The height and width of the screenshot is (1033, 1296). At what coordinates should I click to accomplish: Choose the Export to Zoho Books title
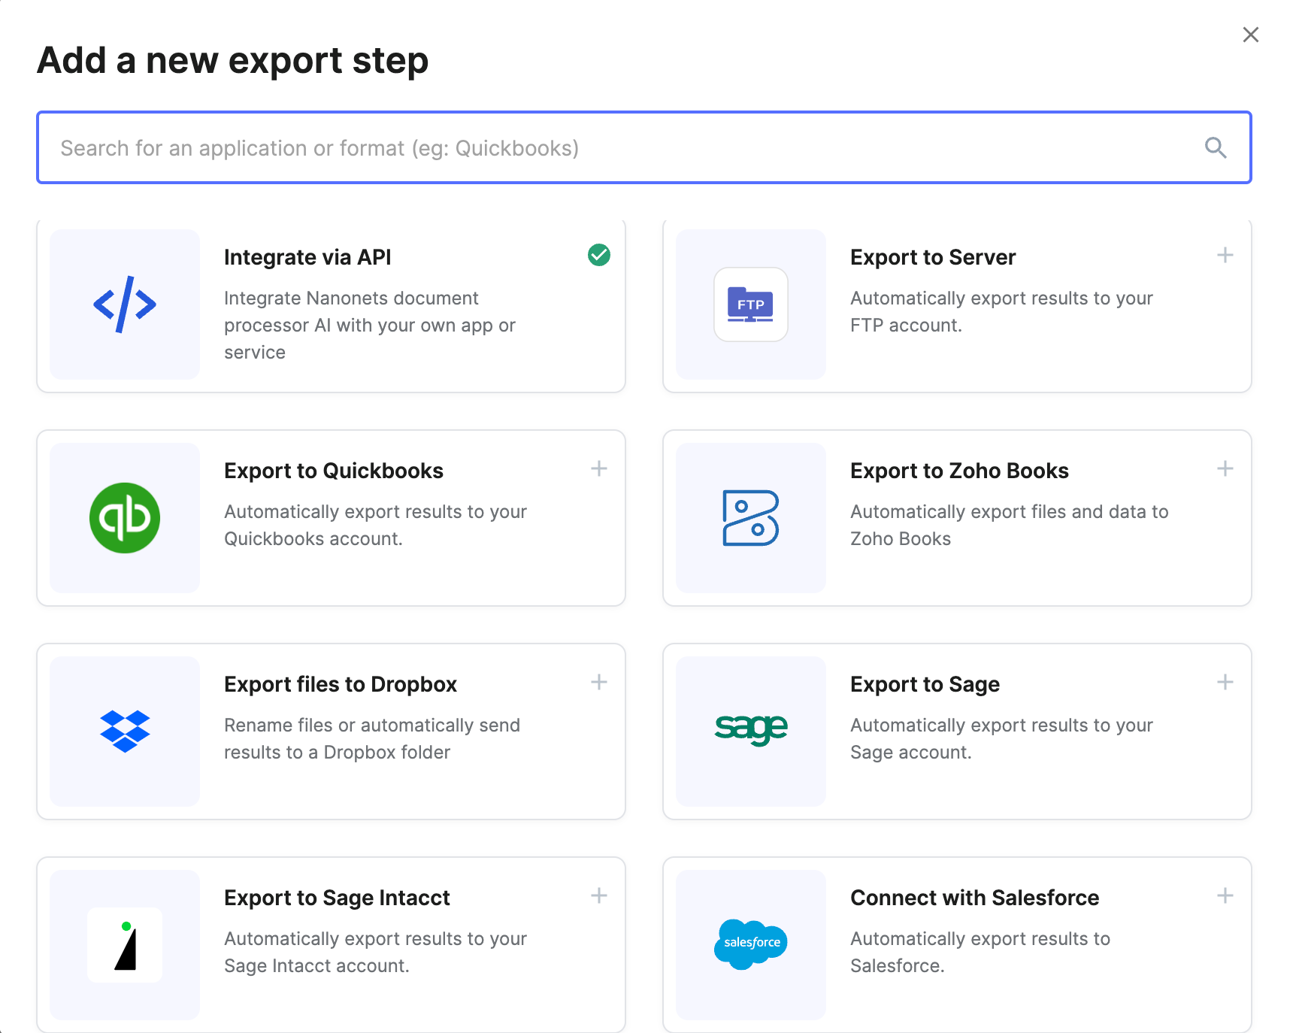(x=959, y=471)
